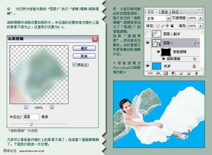Open the fx layer style menu
The image size is (212, 155).
click(x=158, y=73)
